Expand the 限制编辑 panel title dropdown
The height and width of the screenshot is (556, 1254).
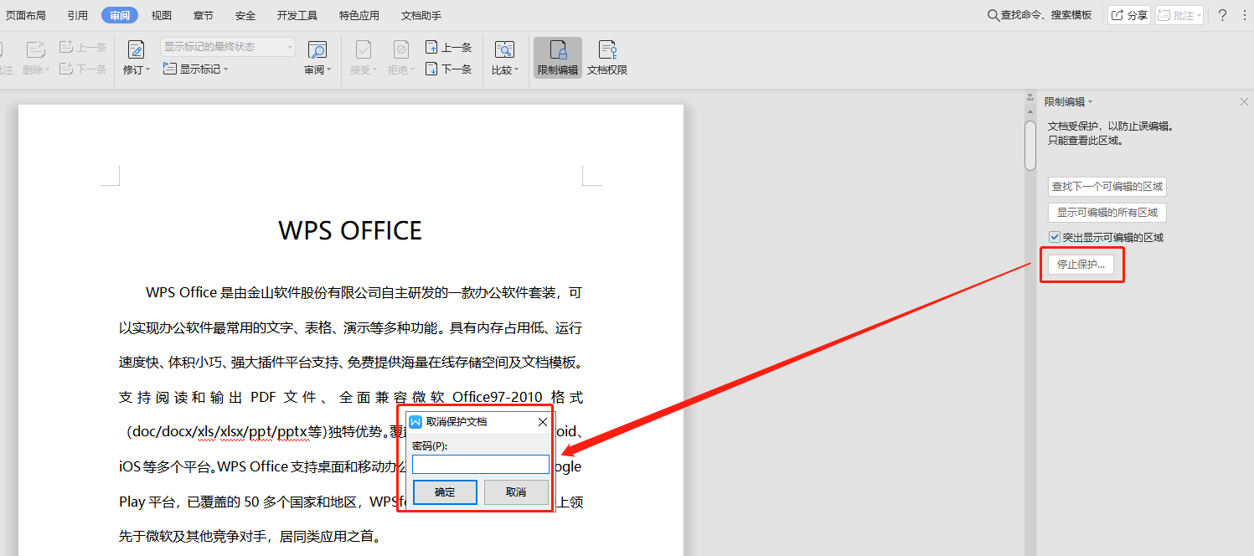coord(1090,102)
